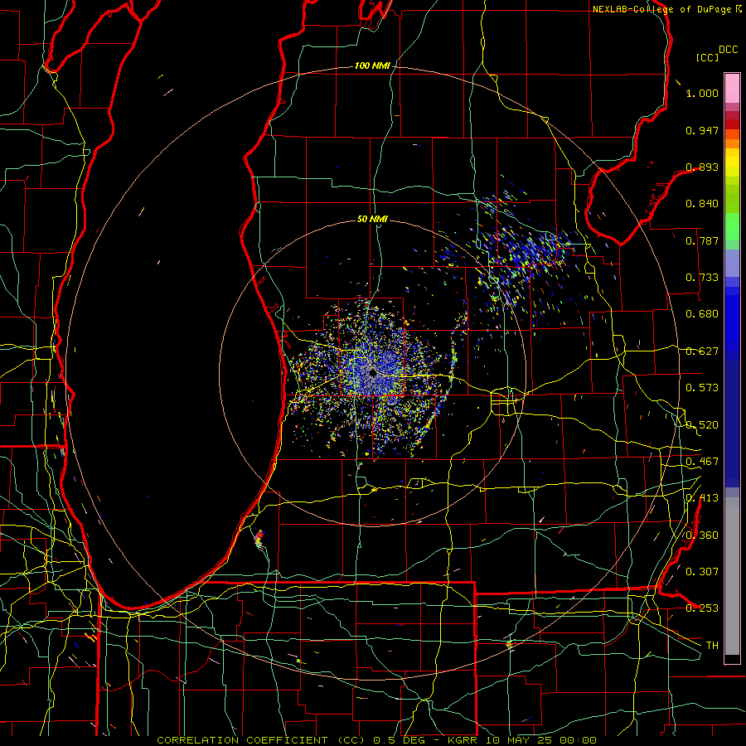The width and height of the screenshot is (746, 746).
Task: Click the 0.467 scale value
Action: [702, 462]
